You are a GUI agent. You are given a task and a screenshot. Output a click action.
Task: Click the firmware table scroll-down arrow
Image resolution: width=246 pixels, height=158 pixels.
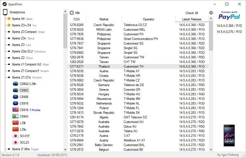click(211, 149)
